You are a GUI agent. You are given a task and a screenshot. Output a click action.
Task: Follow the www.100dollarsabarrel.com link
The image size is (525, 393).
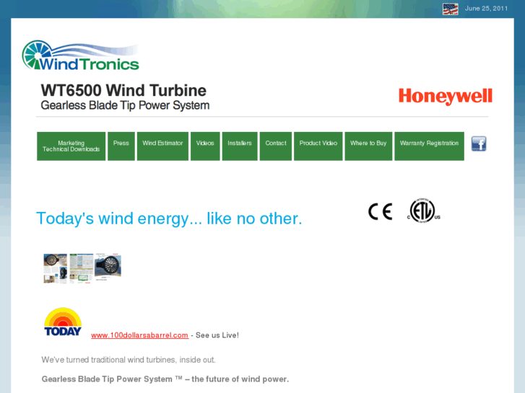(x=139, y=335)
